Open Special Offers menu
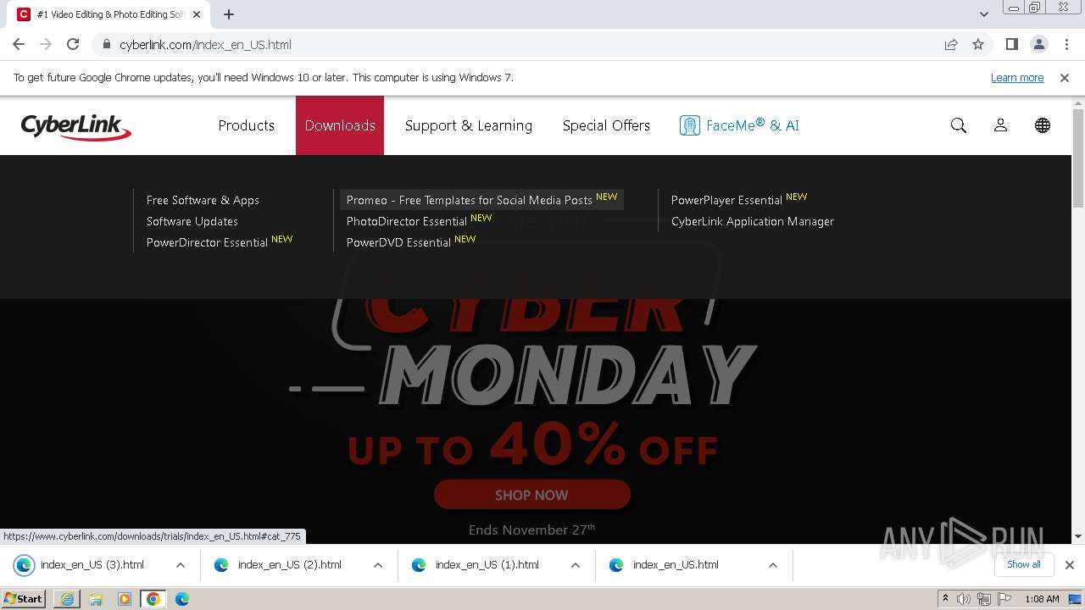Screen dimensions: 1085x610 (606, 125)
